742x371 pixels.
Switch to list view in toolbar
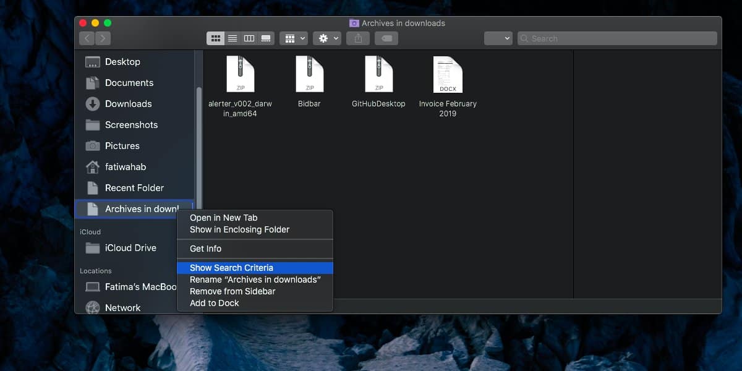tap(232, 38)
